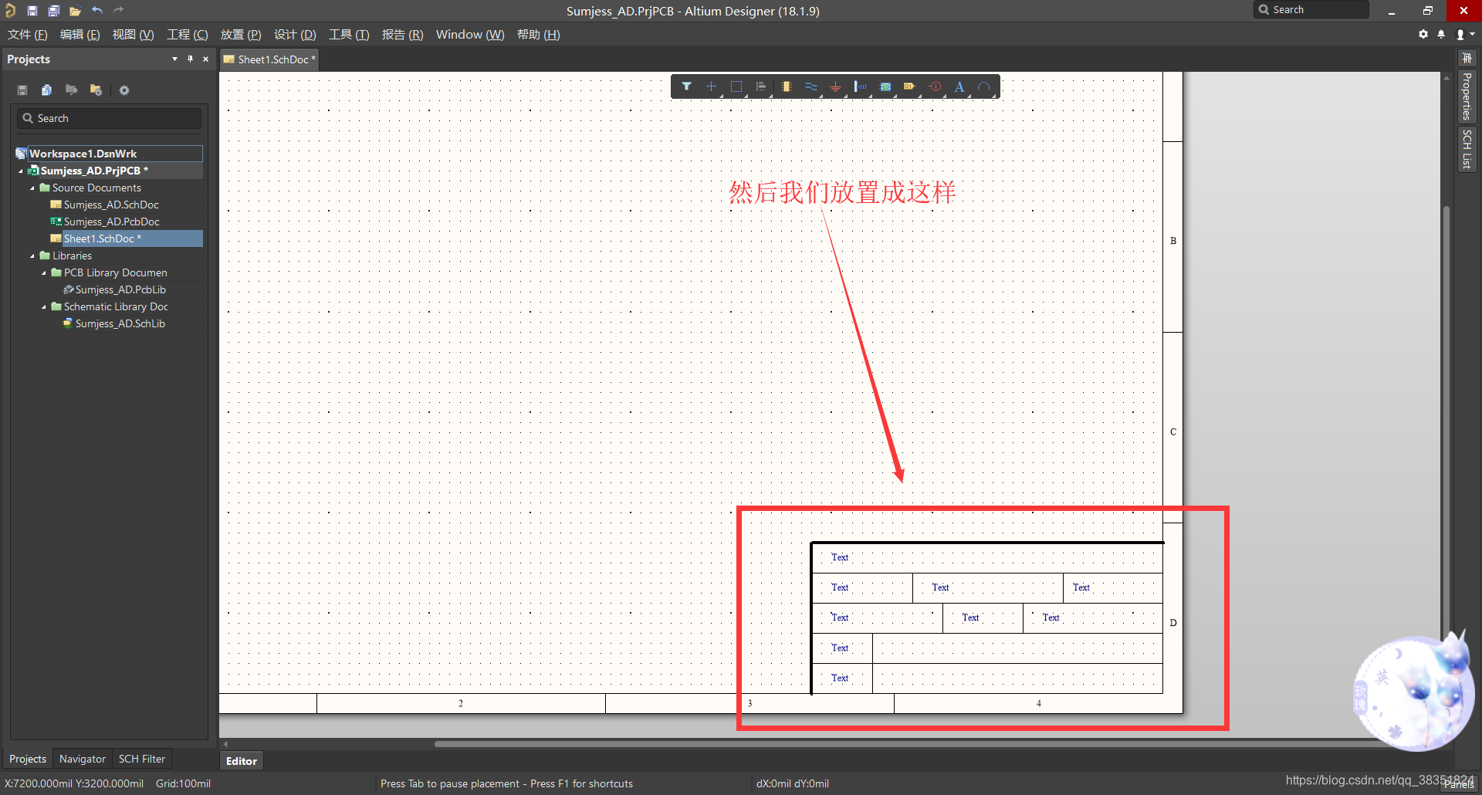Open the 报告 (R) menu

pos(402,35)
